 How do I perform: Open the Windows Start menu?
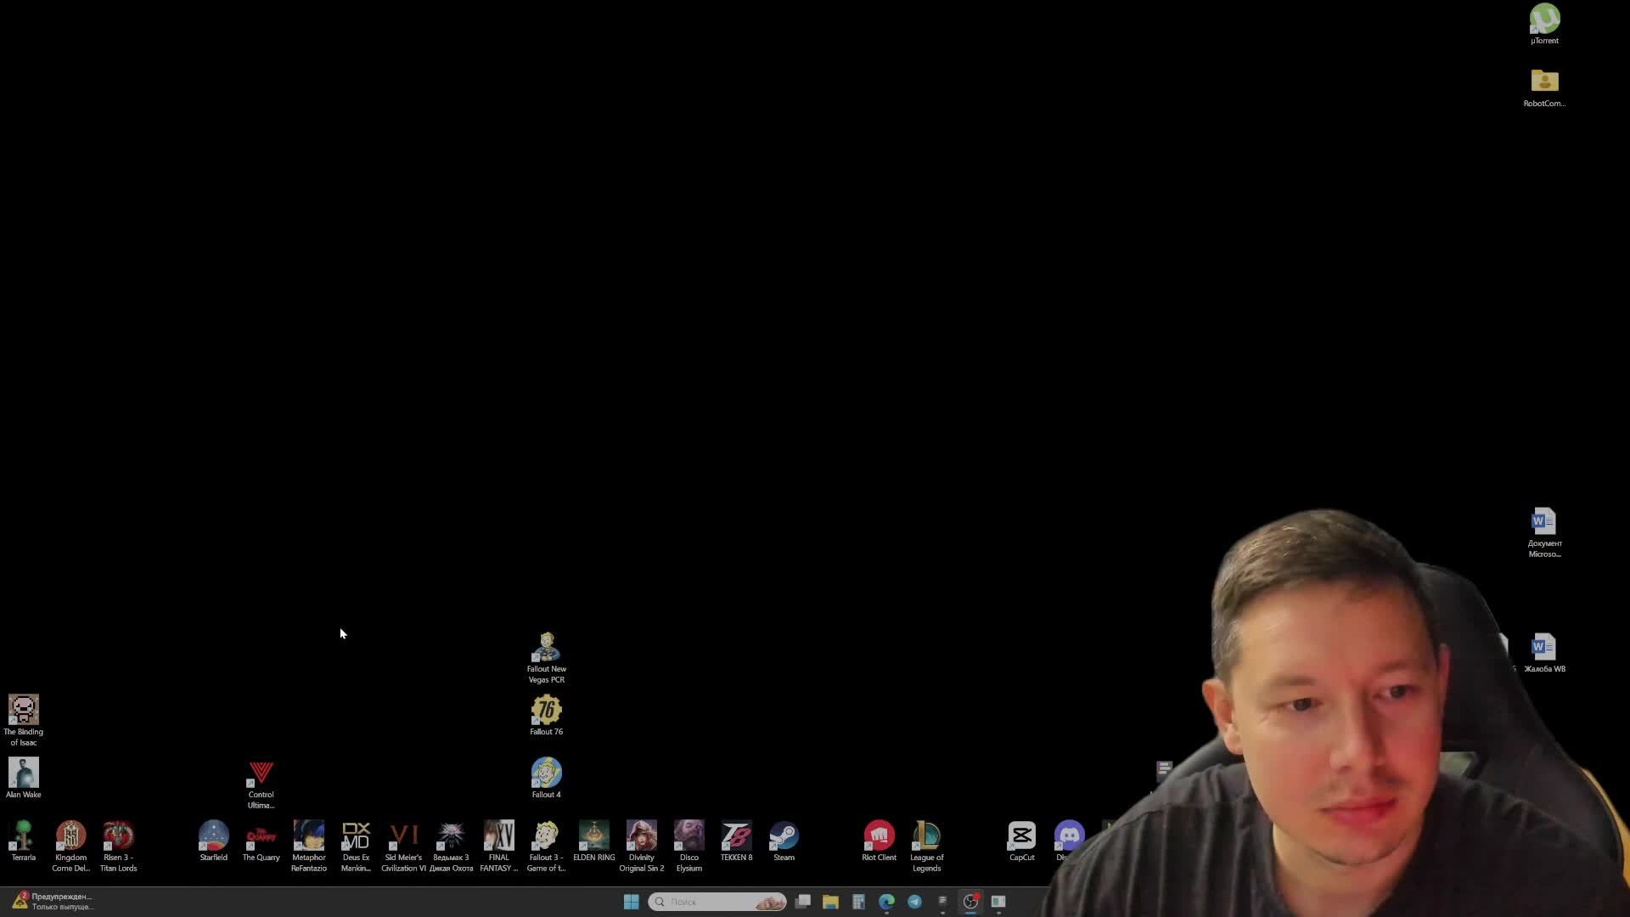(x=631, y=902)
